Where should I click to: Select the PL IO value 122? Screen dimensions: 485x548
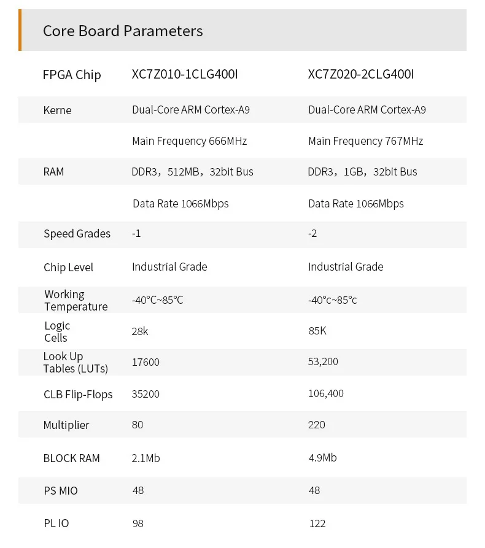click(x=317, y=523)
